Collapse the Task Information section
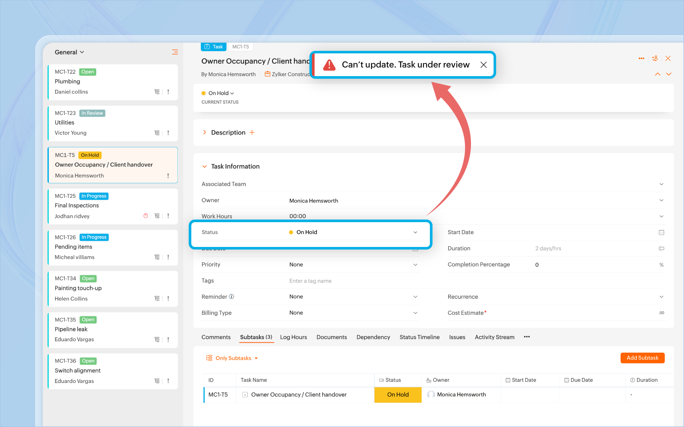684x427 pixels. tap(204, 167)
